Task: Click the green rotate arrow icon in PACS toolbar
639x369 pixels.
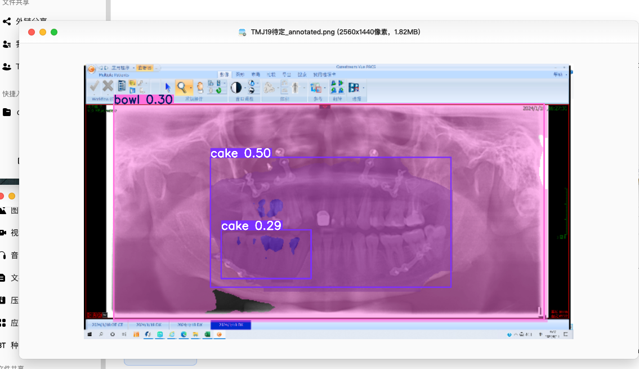Action: [219, 90]
